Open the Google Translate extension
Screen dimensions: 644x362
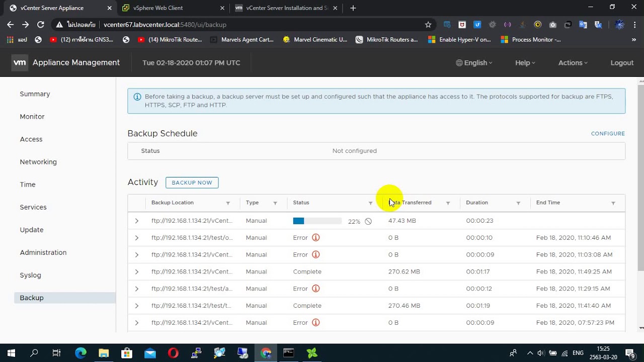[x=583, y=25]
